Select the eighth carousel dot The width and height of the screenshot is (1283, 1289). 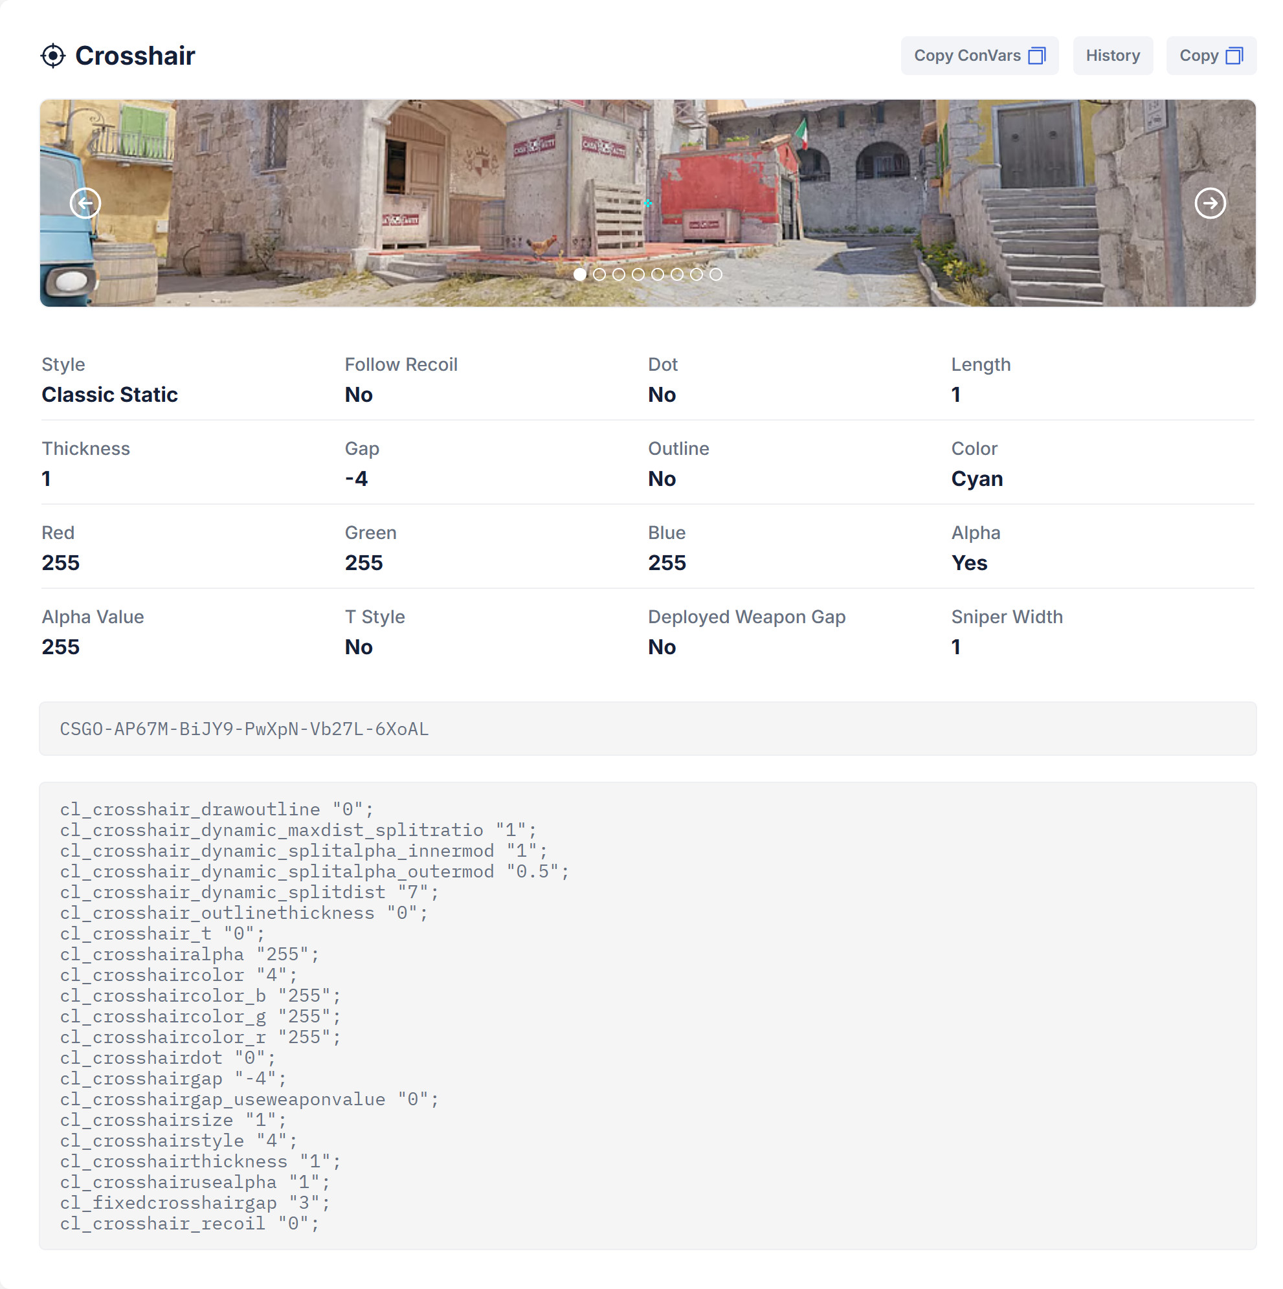715,274
